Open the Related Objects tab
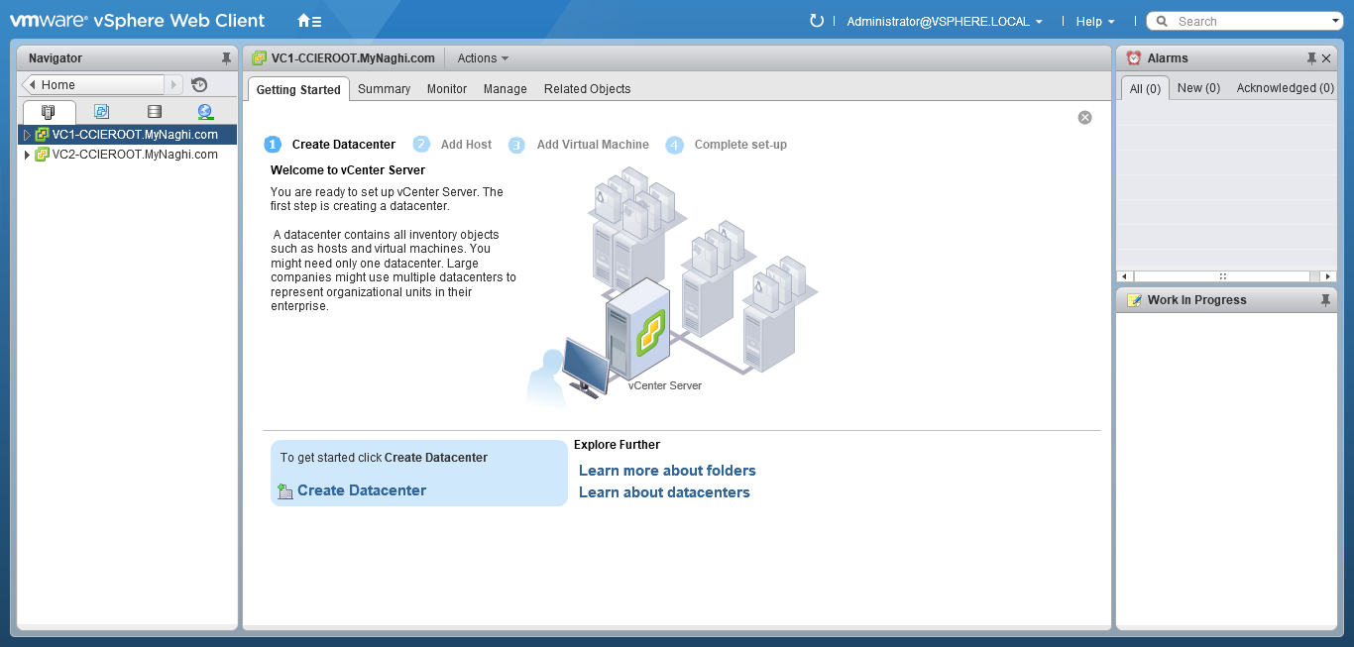 (587, 89)
